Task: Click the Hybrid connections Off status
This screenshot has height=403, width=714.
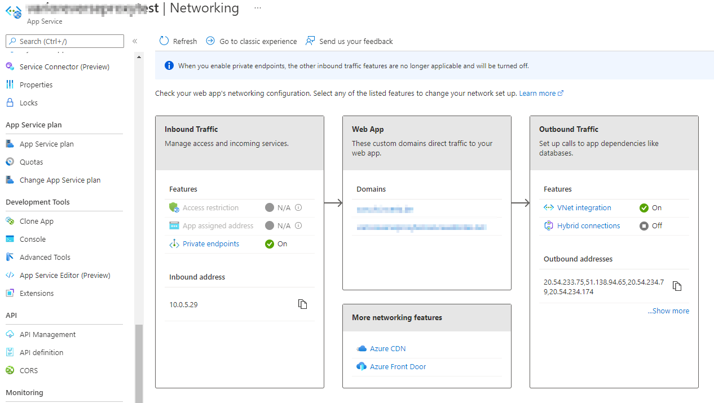Action: point(651,226)
